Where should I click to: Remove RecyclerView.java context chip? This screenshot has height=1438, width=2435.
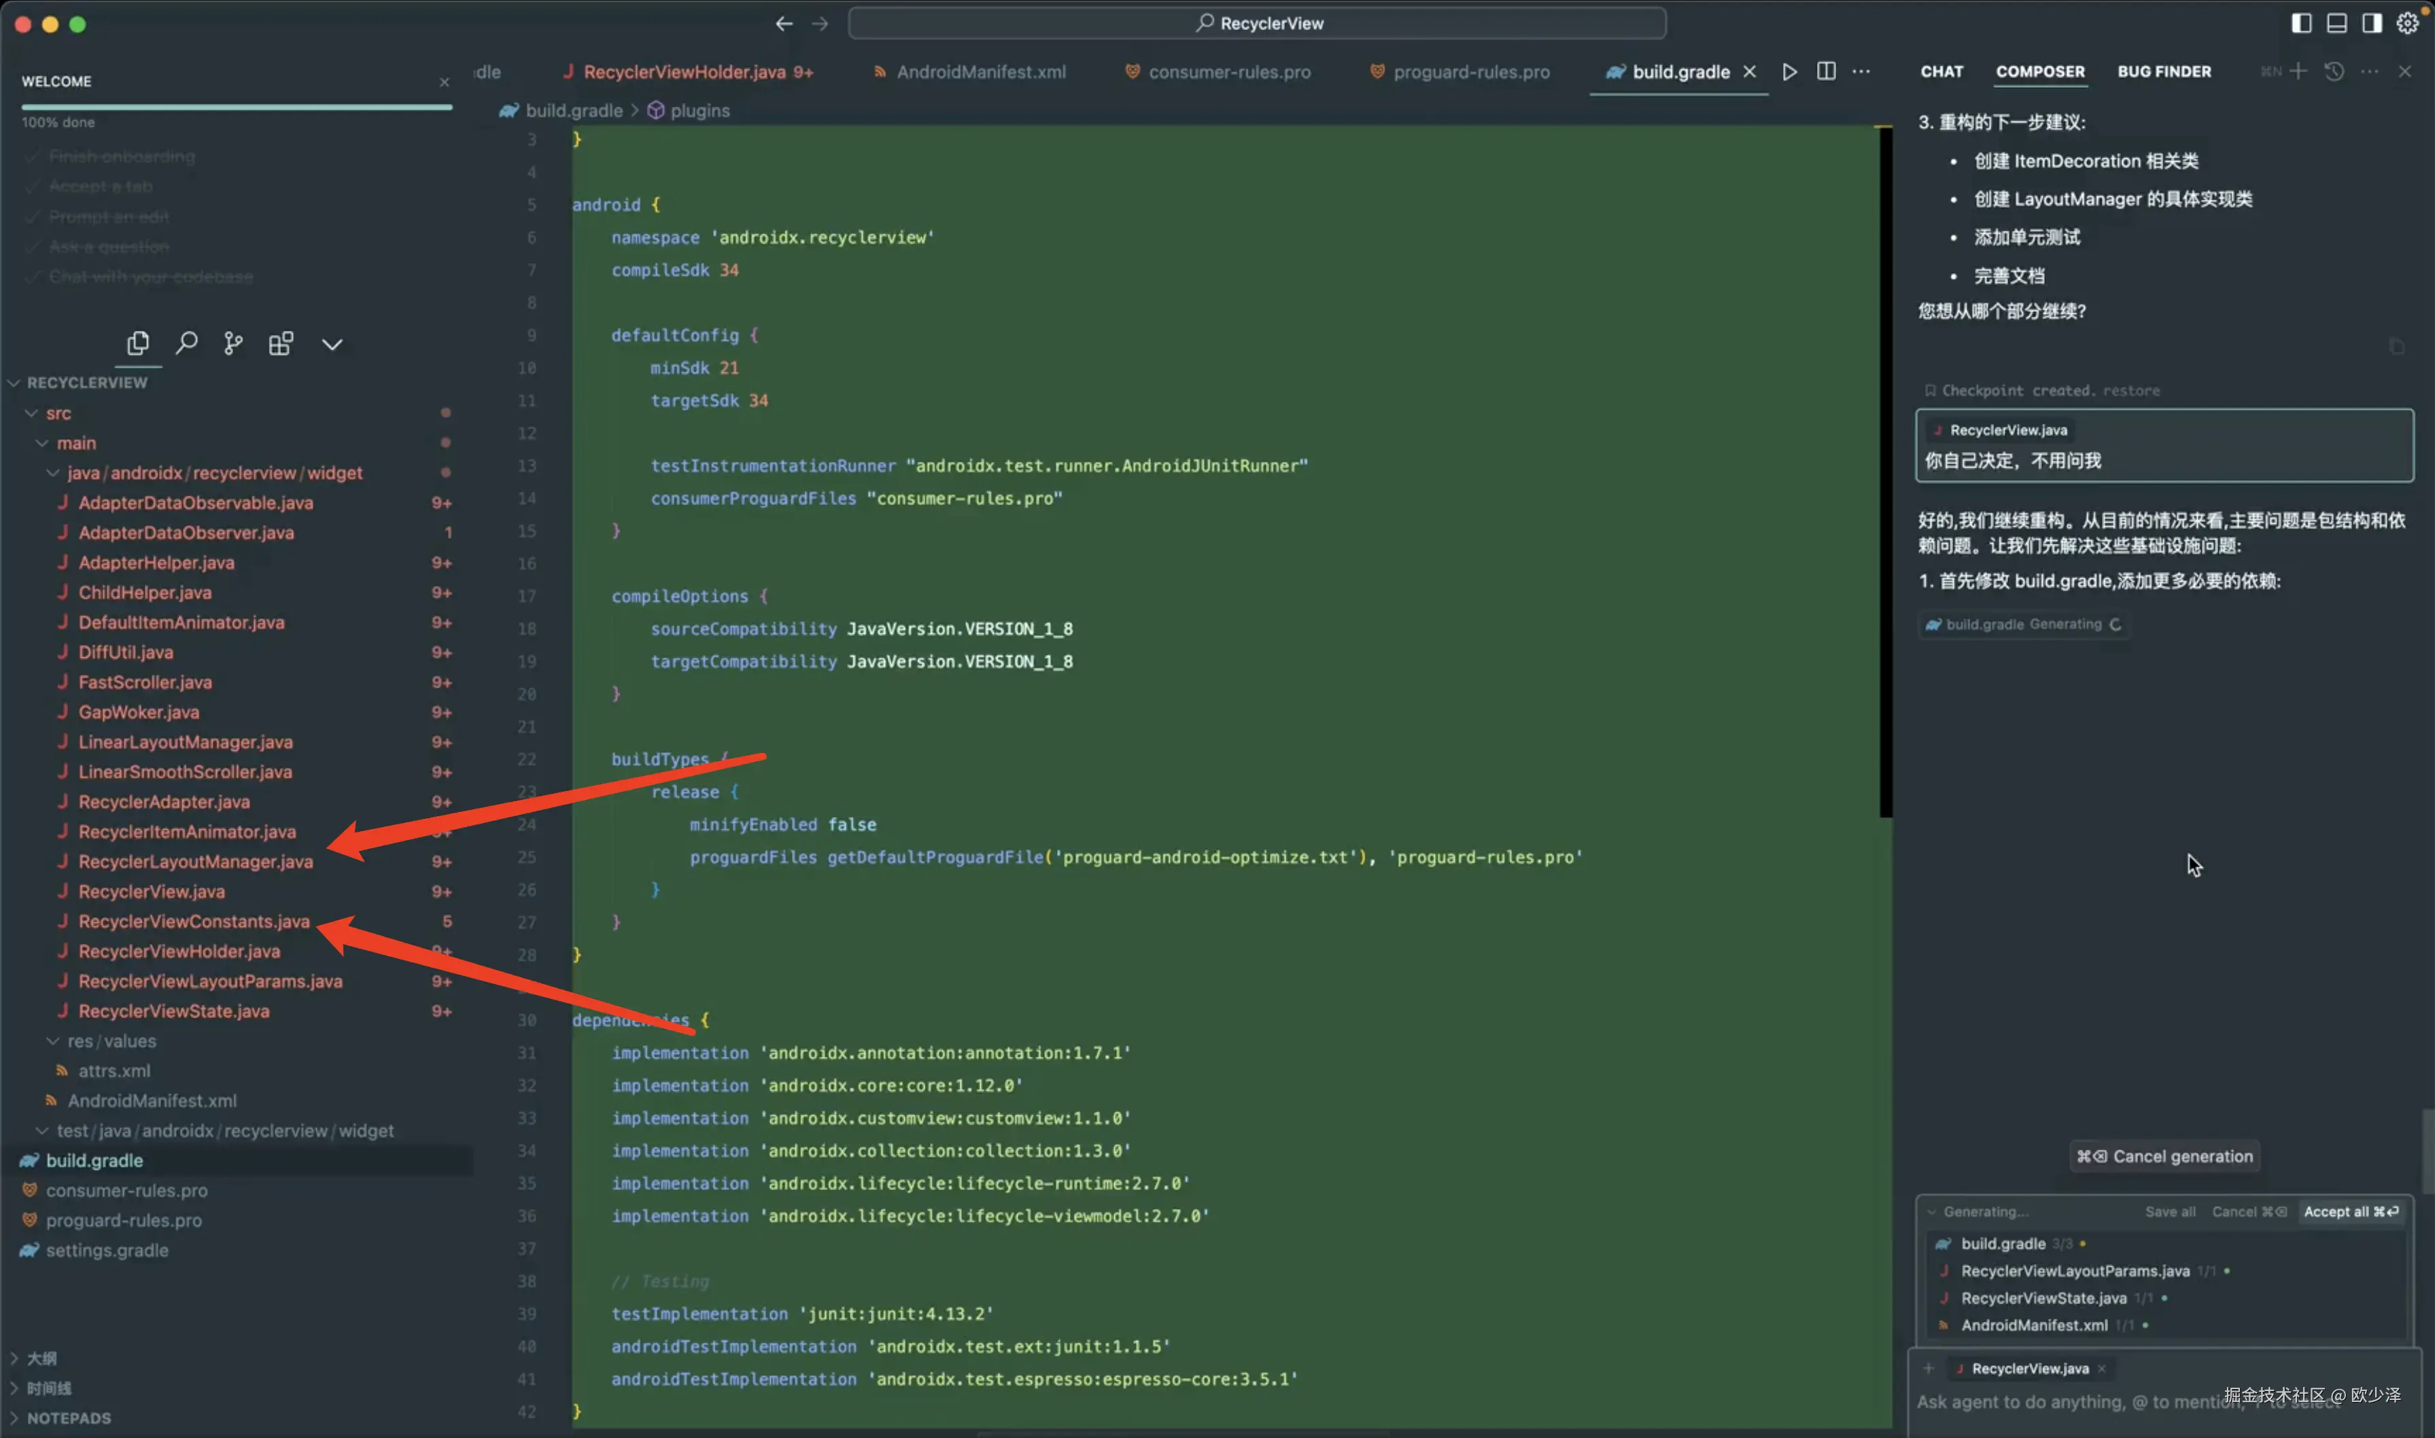[2101, 1369]
